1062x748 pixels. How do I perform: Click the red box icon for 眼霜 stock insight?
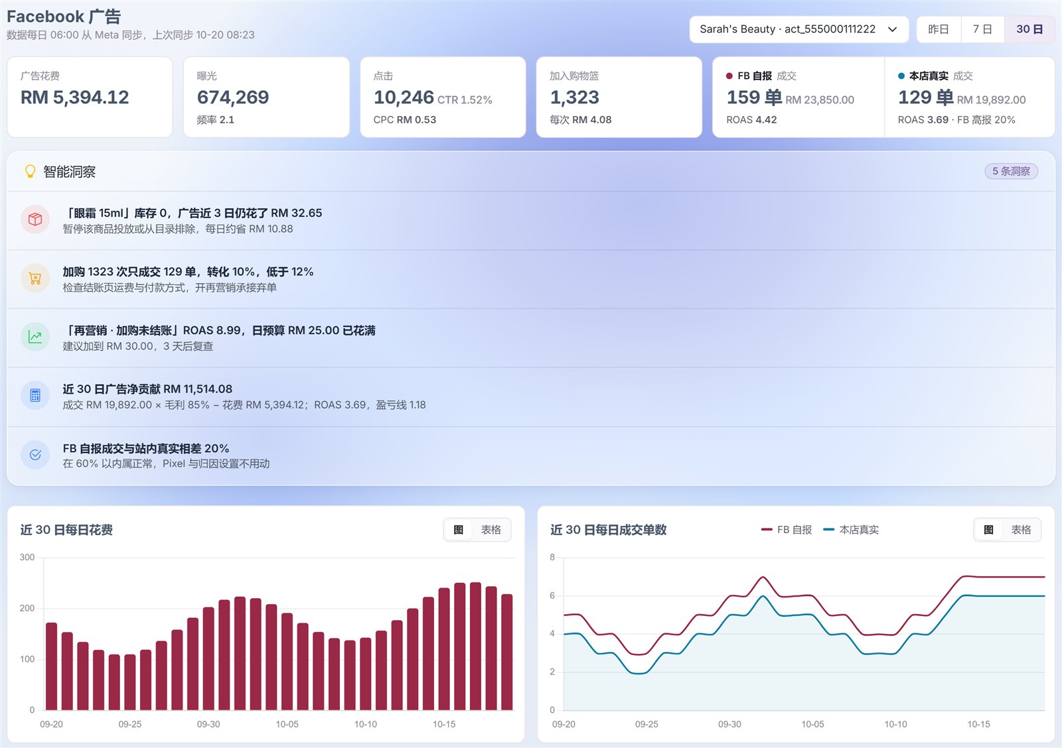pos(35,219)
